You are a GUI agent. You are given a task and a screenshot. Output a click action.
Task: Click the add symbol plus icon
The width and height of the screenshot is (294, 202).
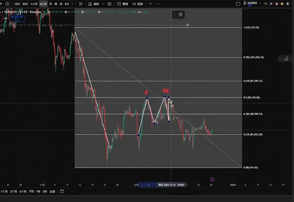tap(7, 4)
